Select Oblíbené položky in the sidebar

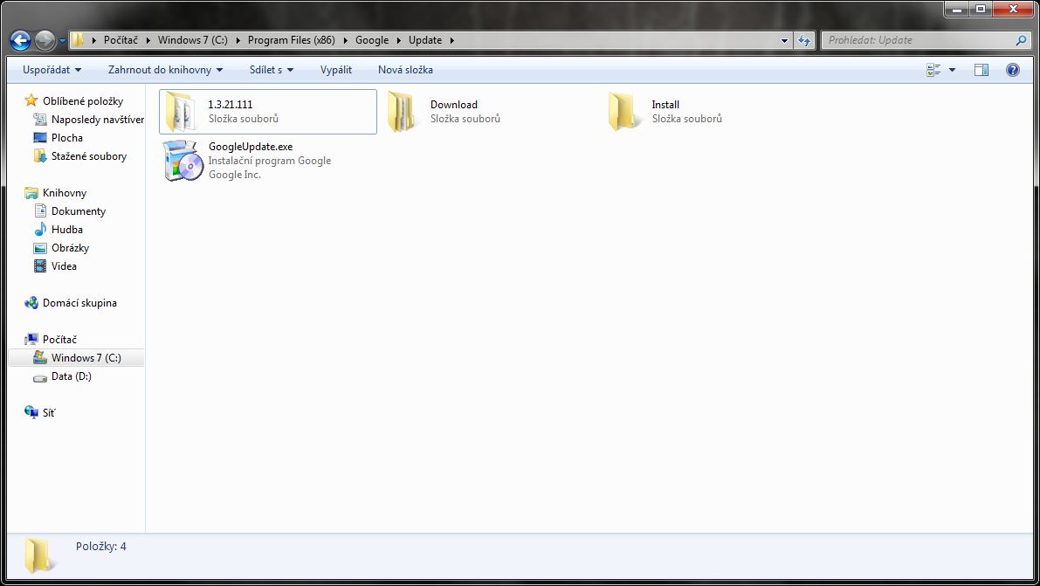(x=83, y=101)
